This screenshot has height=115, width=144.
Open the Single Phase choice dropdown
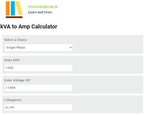pos(38,48)
